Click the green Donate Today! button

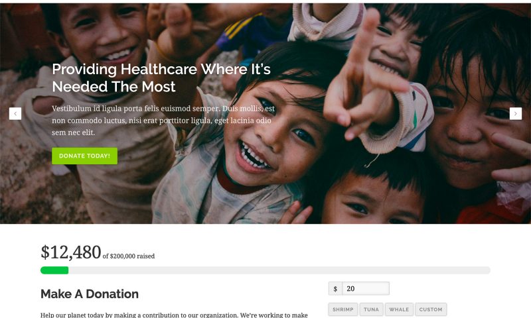tap(85, 156)
